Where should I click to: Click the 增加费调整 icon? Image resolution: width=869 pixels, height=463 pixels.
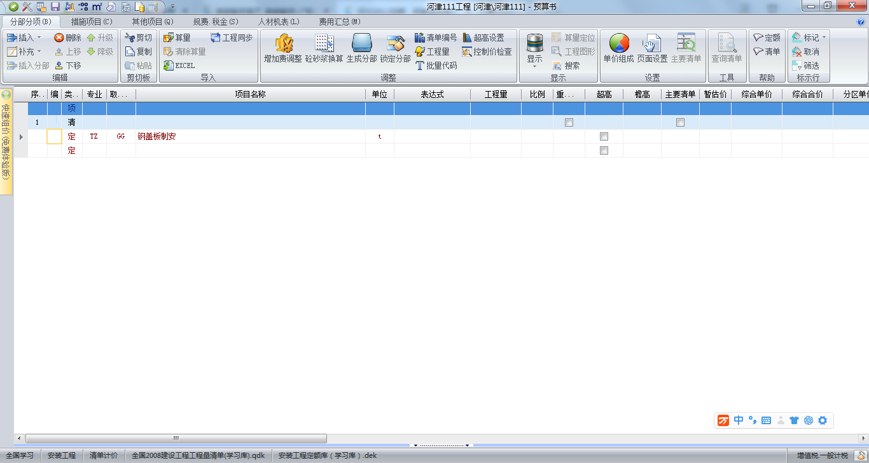(283, 43)
